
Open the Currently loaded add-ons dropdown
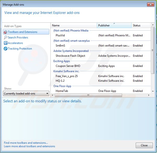coord(26,94)
